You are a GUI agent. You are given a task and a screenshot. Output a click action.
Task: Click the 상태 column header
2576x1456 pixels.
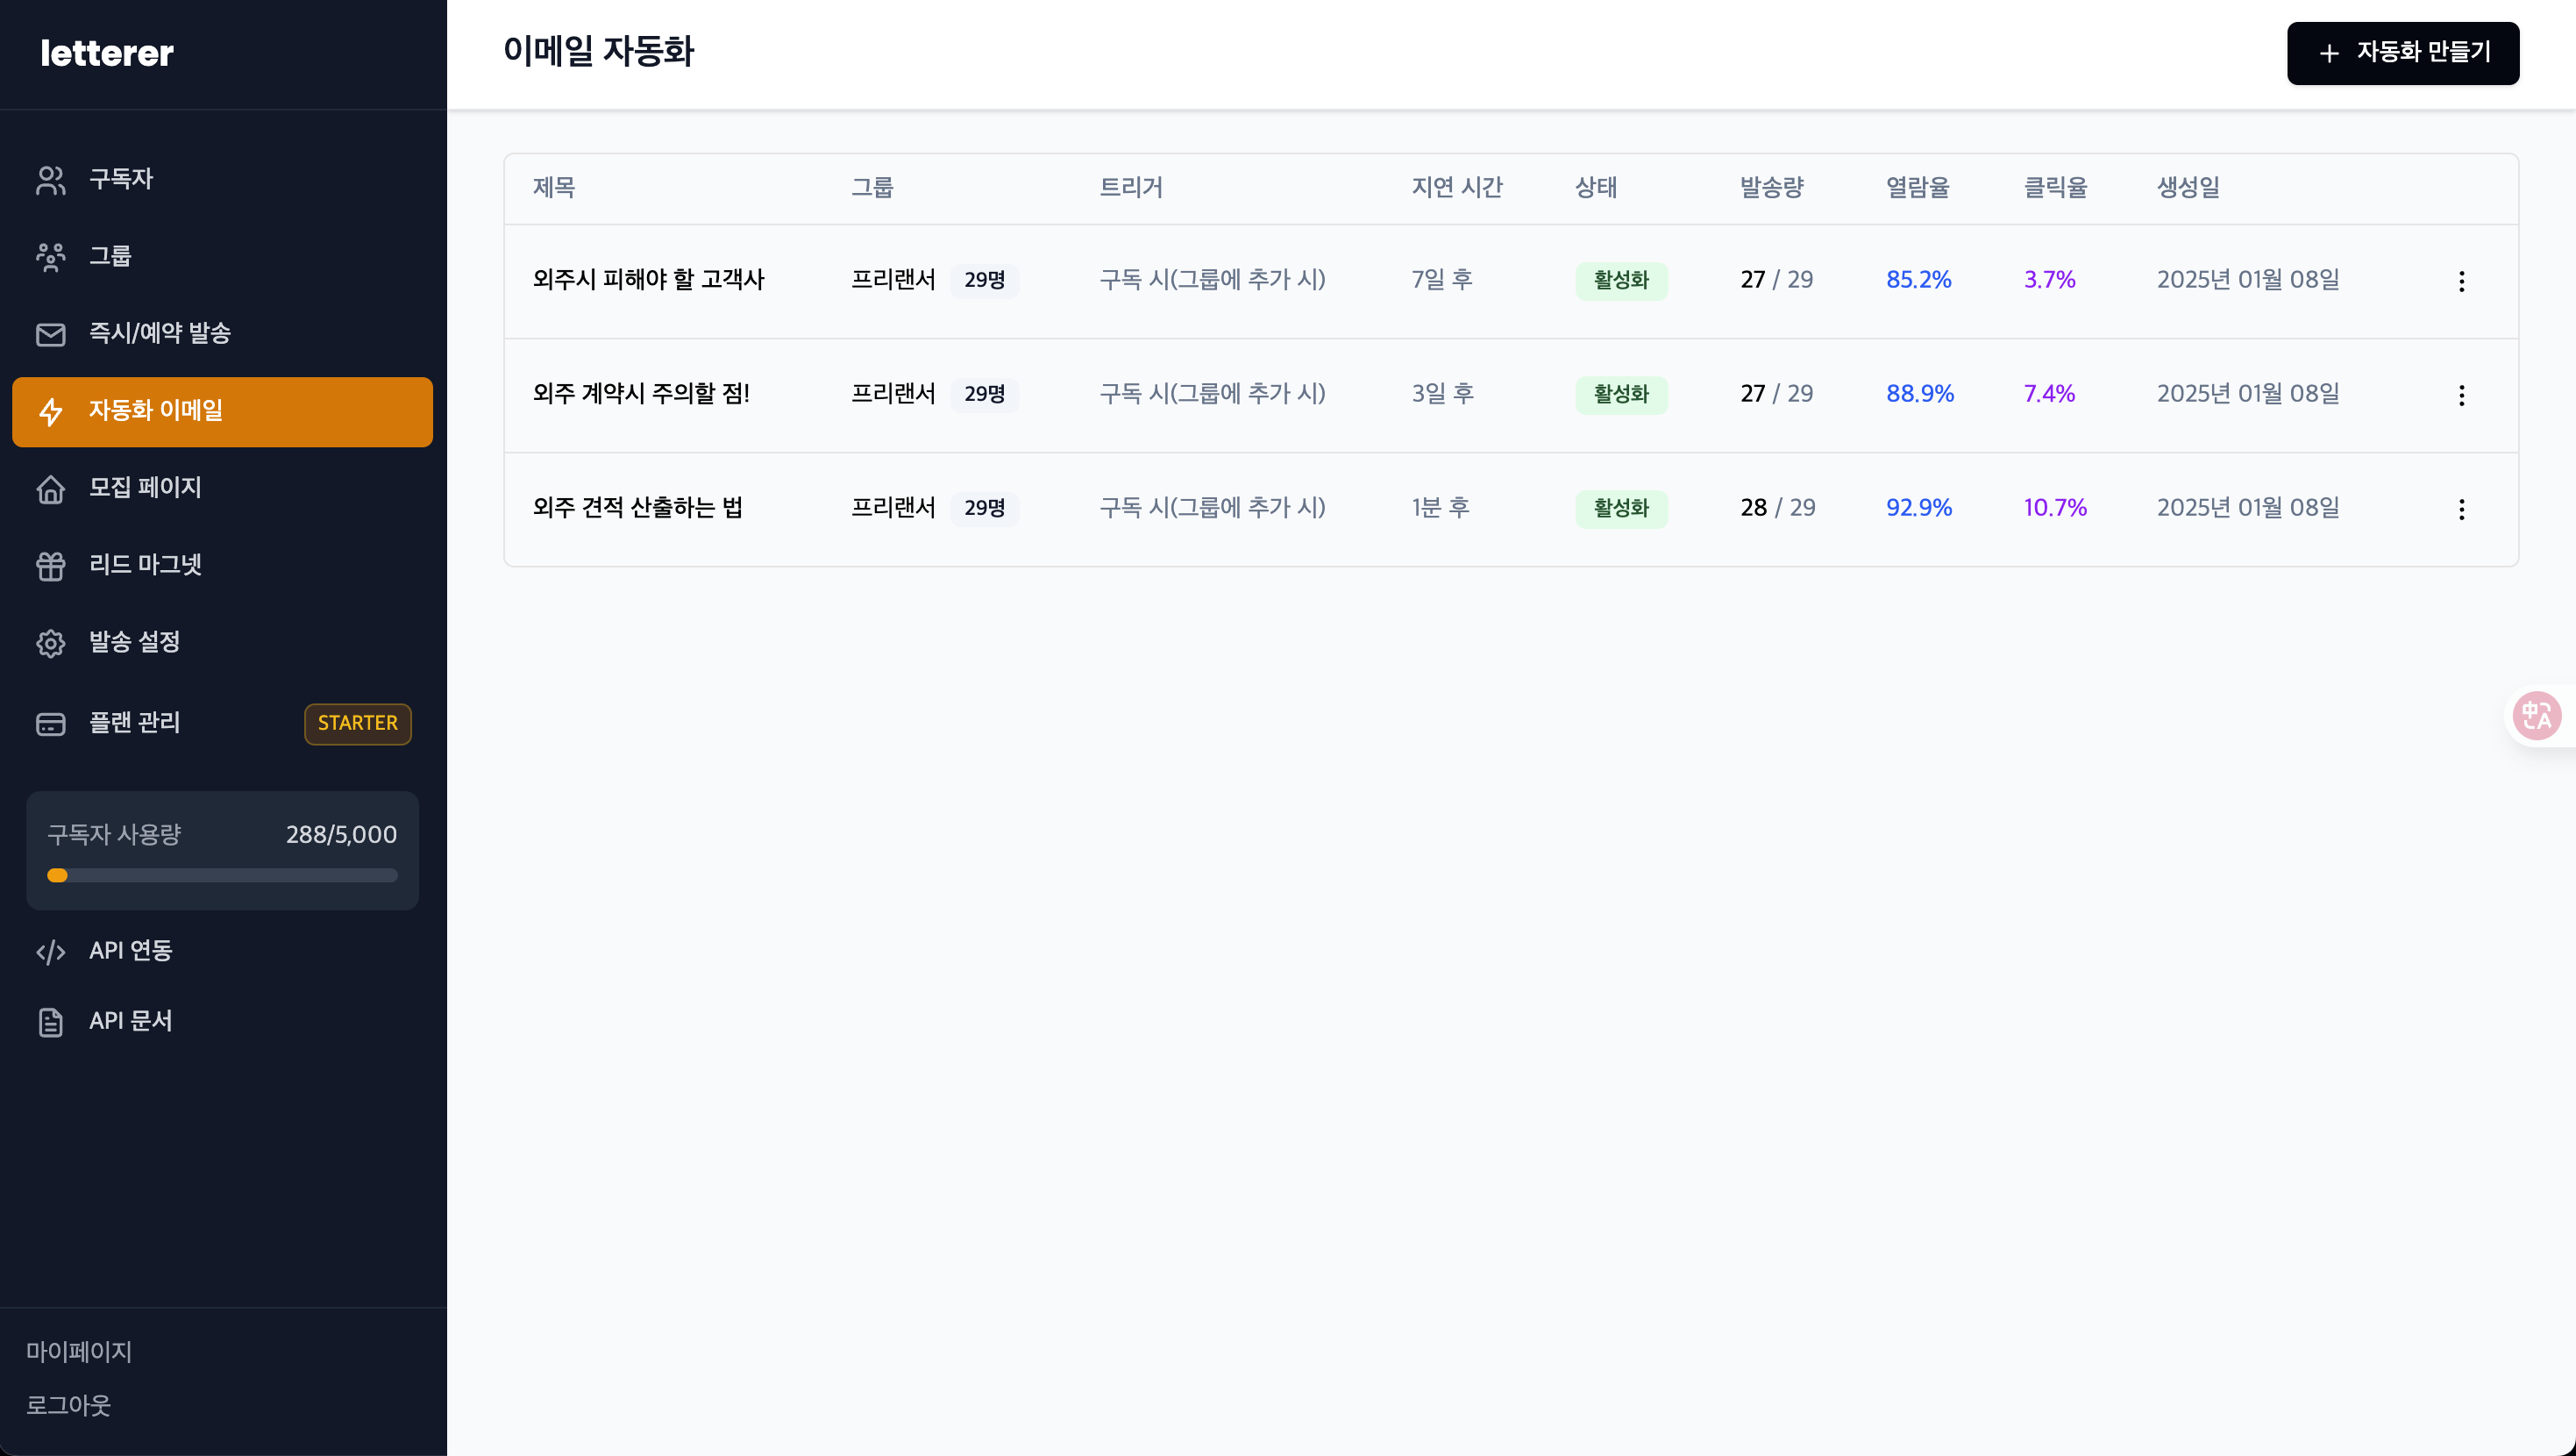1595,188
